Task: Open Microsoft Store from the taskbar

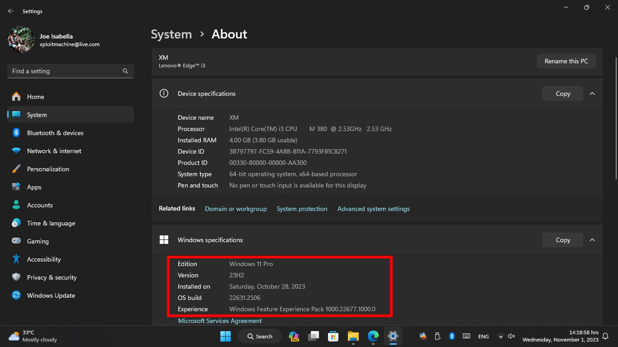Action: tap(333, 336)
